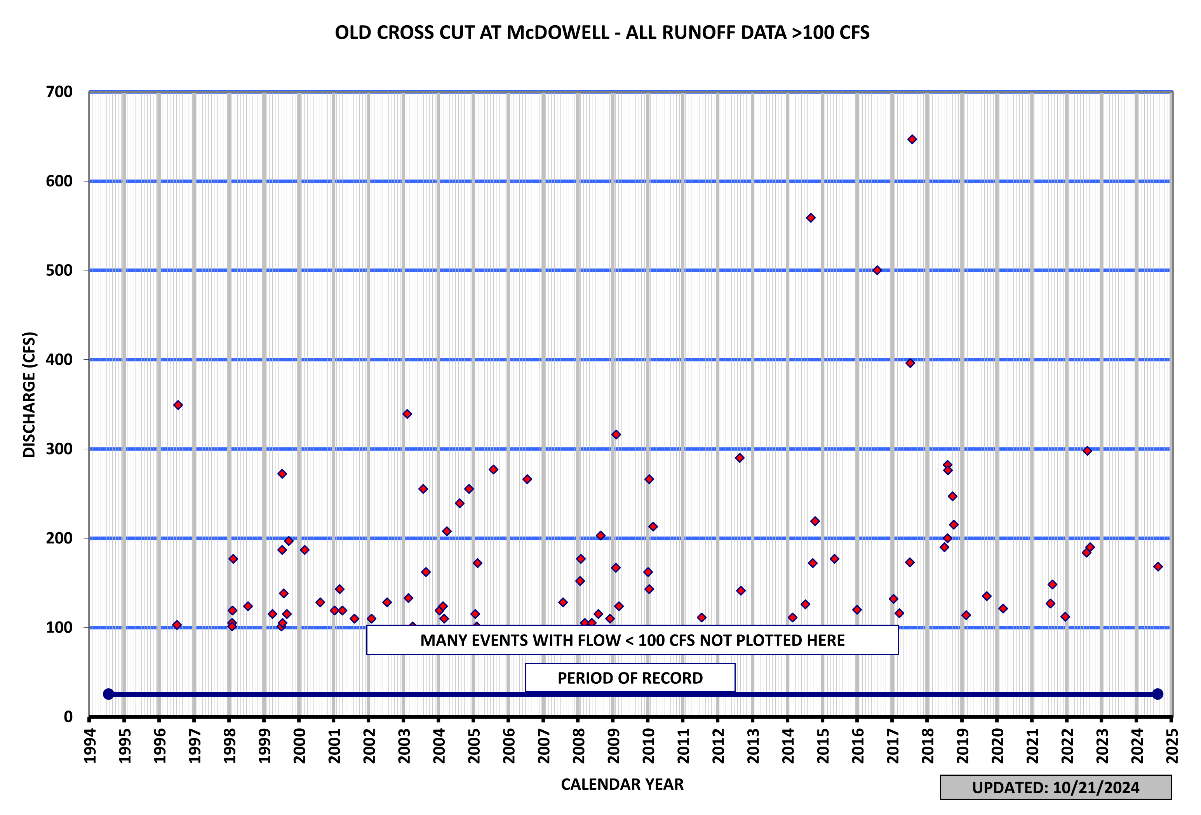Click the PERIOD OF RECORD label box

[x=630, y=677]
